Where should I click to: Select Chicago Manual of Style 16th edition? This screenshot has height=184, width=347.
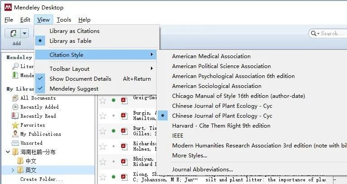[x=252, y=96]
